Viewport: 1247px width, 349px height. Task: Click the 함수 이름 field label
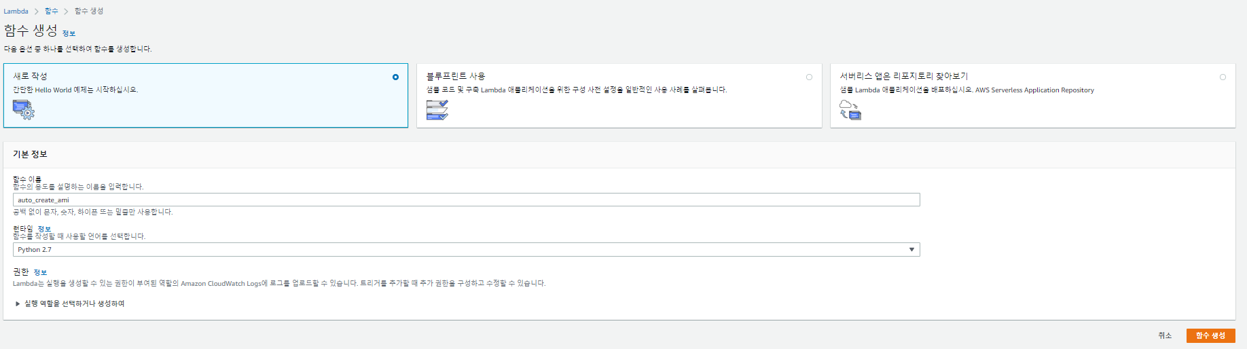pos(27,179)
